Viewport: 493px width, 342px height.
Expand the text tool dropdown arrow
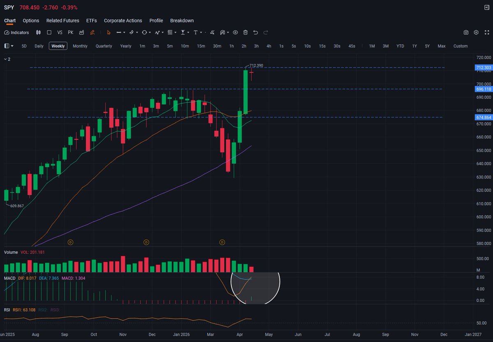pyautogui.click(x=201, y=32)
